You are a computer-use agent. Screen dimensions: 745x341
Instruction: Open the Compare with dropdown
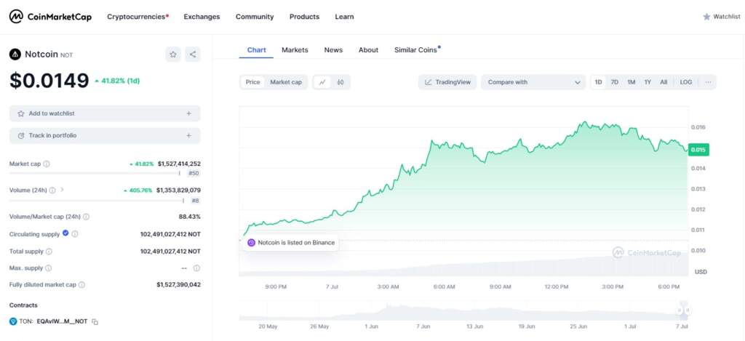(533, 82)
